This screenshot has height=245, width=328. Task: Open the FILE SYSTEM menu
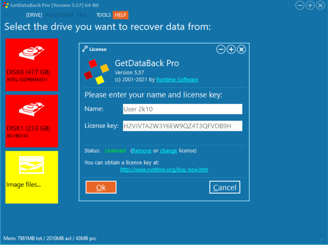(x=60, y=15)
